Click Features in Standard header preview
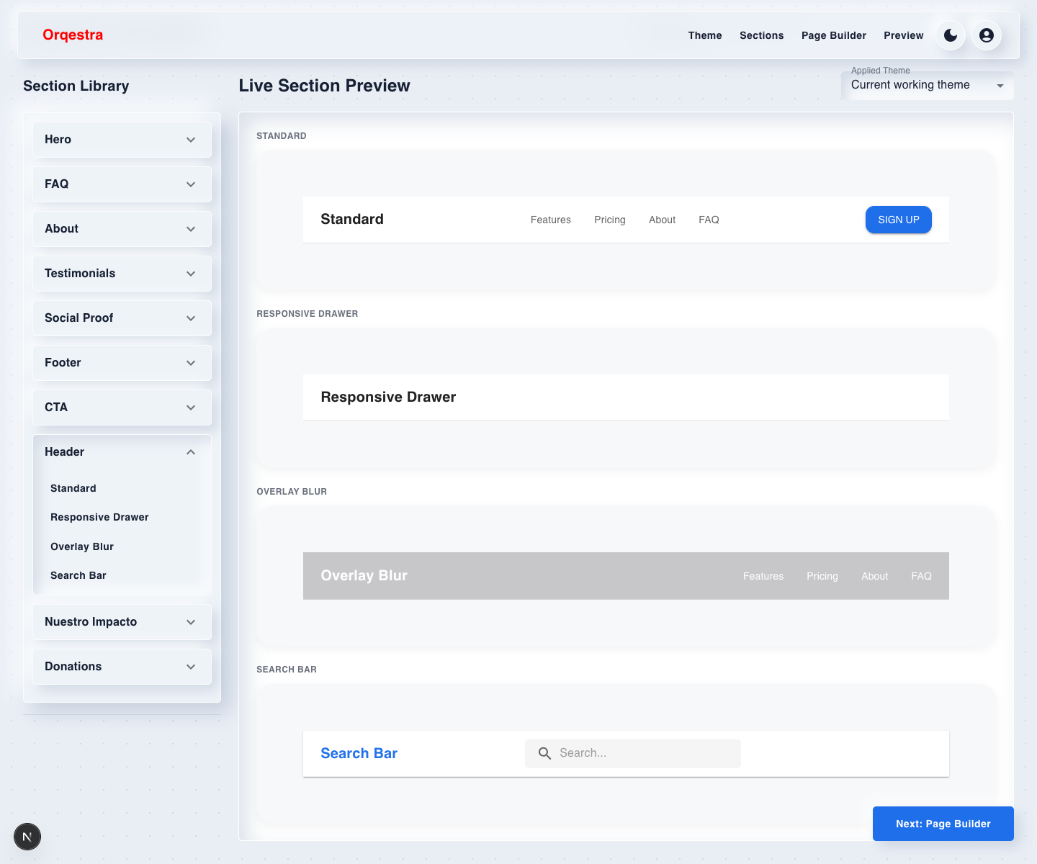This screenshot has height=864, width=1037. (x=551, y=220)
